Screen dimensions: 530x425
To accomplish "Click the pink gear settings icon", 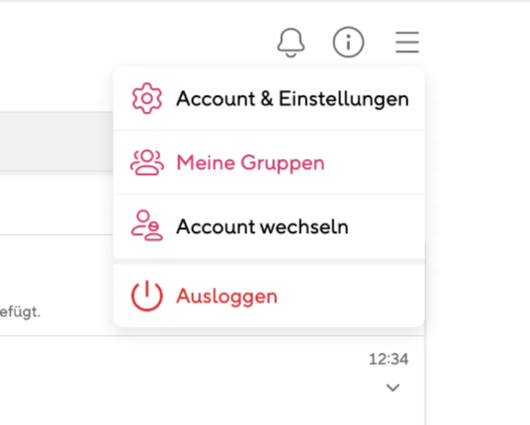I will (147, 98).
